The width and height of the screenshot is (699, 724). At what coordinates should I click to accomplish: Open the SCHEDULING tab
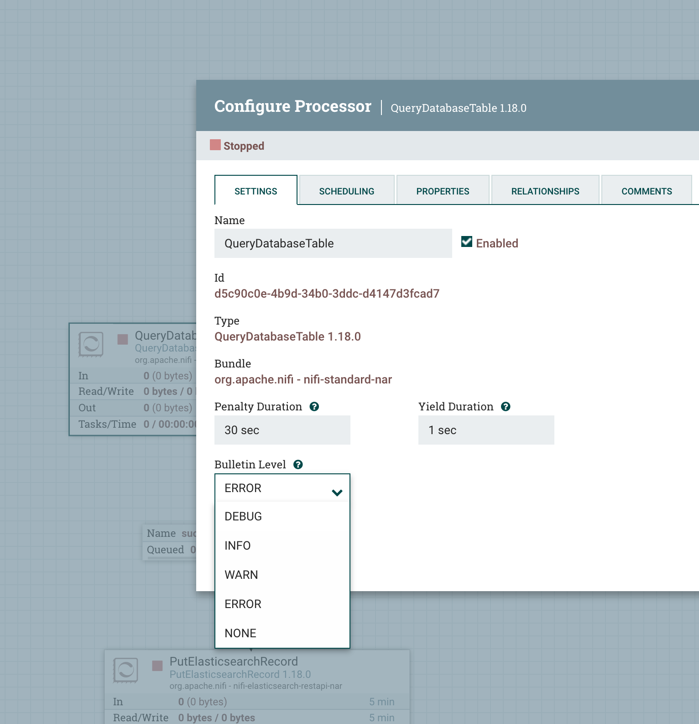[347, 191]
